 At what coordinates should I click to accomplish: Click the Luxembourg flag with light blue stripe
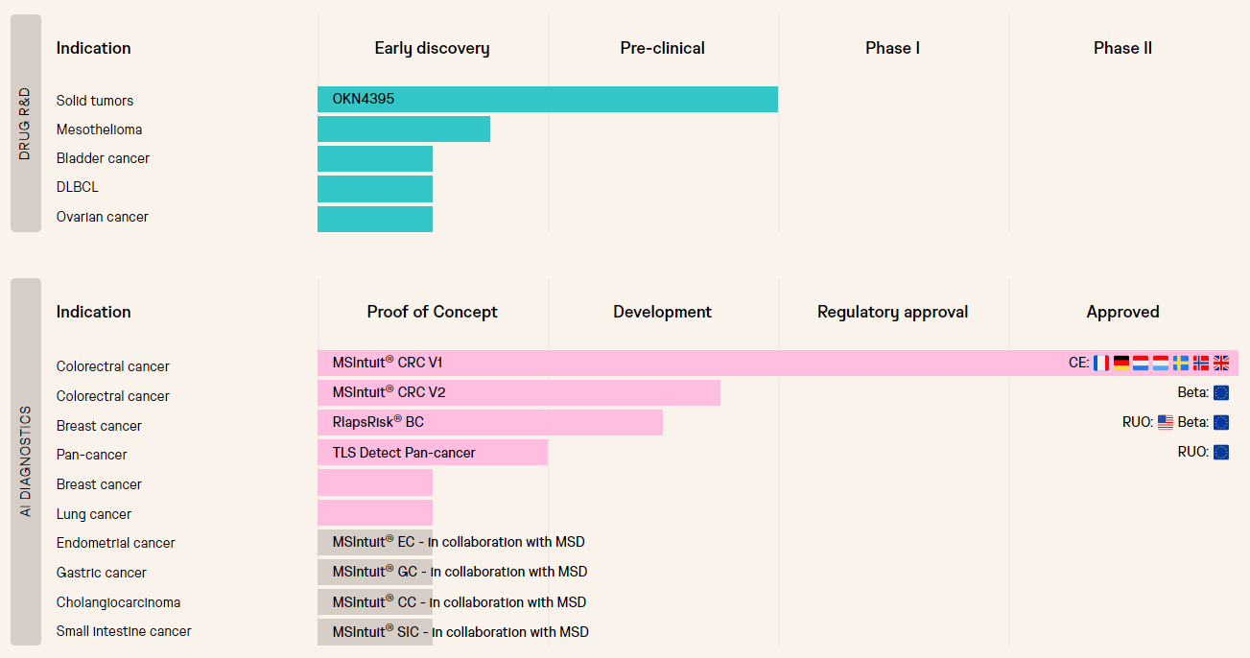click(x=1161, y=363)
